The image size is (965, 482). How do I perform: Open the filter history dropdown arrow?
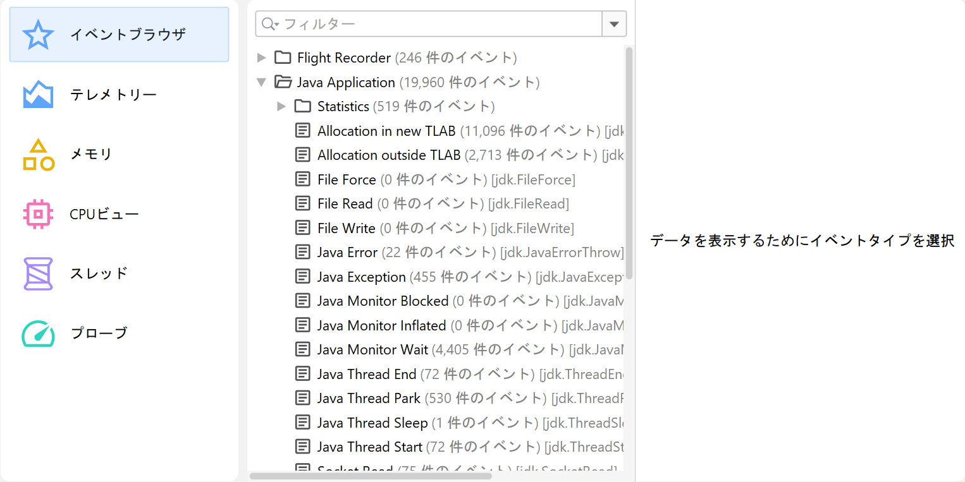click(614, 24)
